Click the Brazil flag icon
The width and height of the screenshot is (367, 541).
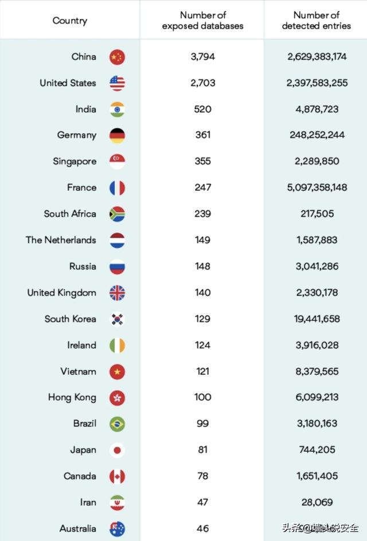click(117, 424)
